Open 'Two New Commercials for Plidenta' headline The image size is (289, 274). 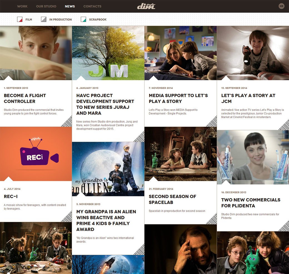251,203
